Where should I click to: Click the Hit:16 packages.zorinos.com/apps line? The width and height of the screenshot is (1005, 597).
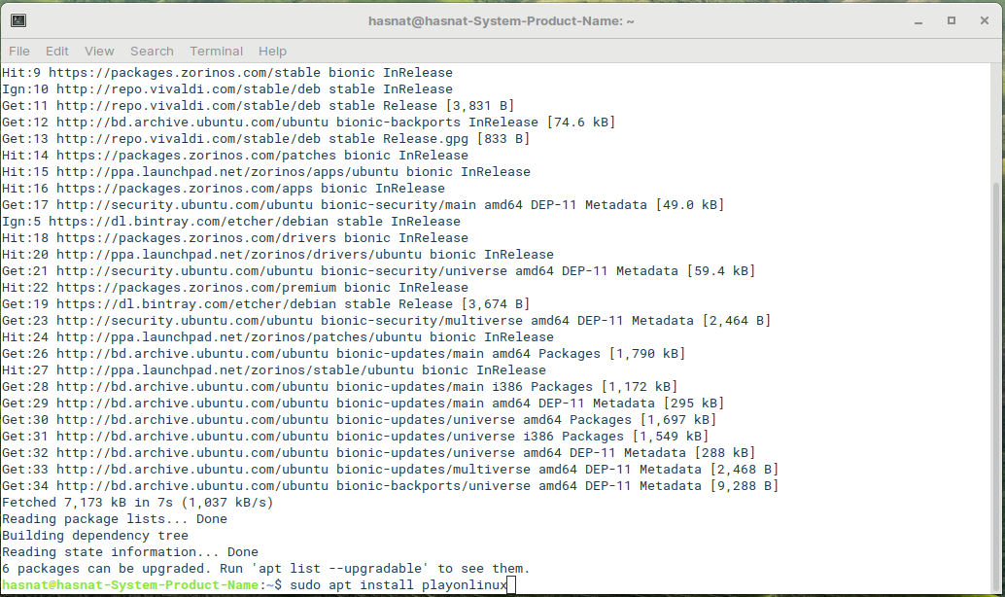pos(224,189)
